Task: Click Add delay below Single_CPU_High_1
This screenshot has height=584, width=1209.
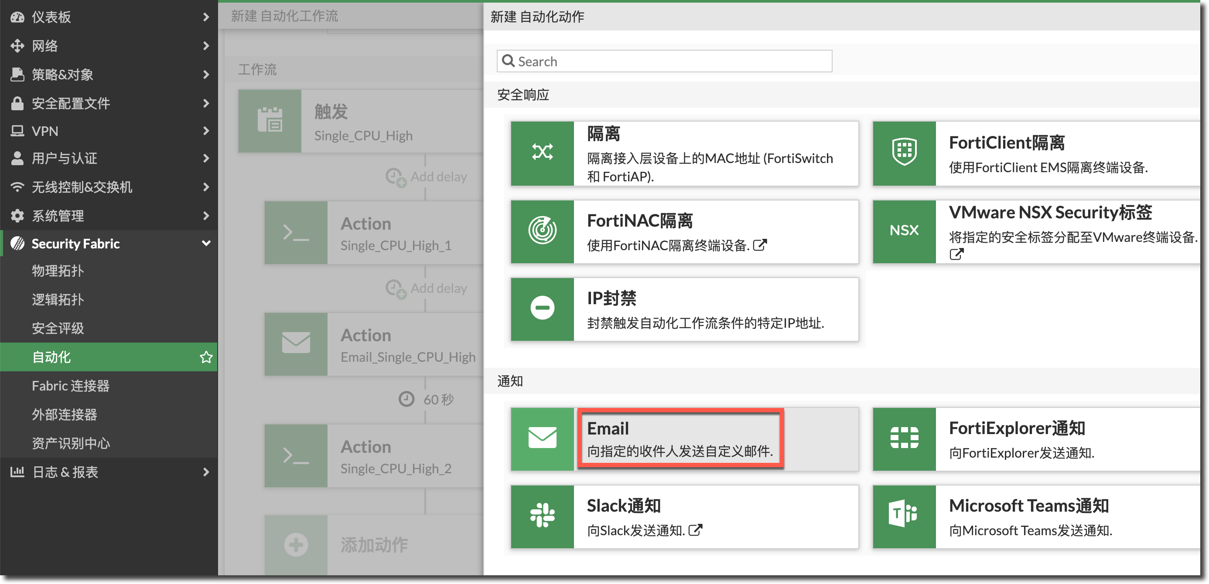Action: click(x=426, y=289)
